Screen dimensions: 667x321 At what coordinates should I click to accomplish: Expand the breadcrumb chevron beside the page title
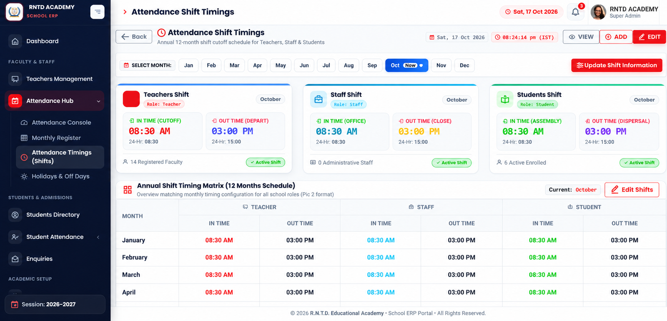125,12
